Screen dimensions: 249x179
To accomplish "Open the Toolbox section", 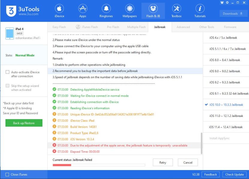I will [176, 11].
